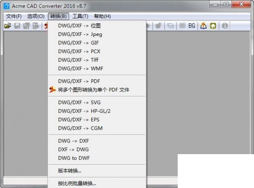Open 版本转换... dialog

[97, 171]
